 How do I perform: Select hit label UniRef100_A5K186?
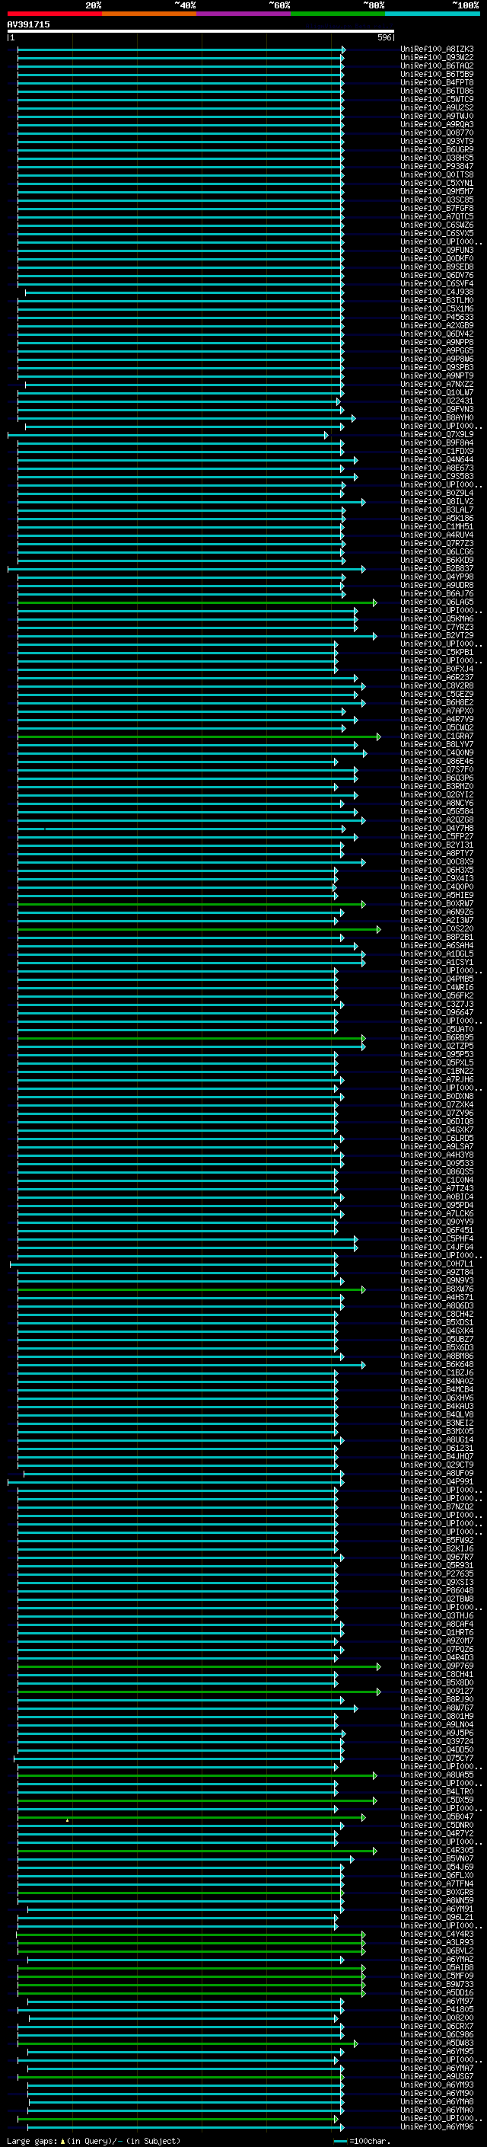pos(437,518)
